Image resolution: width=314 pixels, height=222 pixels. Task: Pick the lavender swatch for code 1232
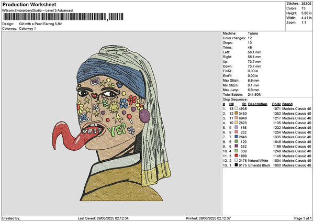click(x=237, y=127)
